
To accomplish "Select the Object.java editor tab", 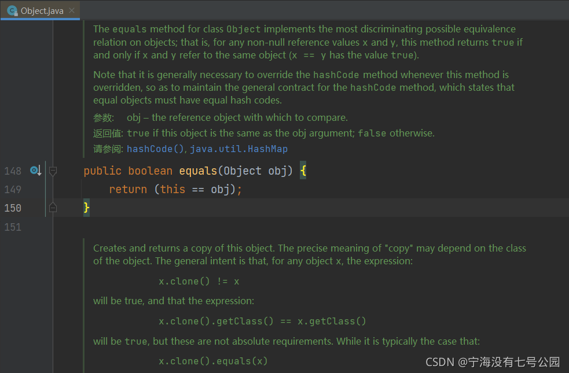I will pos(40,10).
